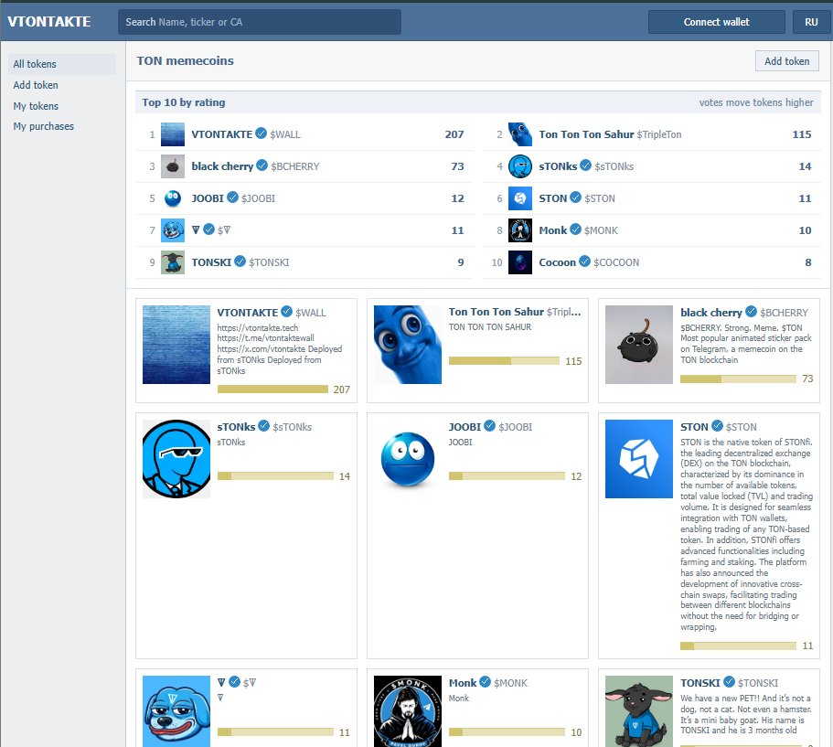Click the TONSKI goat icon in top 10 list
Screen dimensions: 833x747
[173, 261]
